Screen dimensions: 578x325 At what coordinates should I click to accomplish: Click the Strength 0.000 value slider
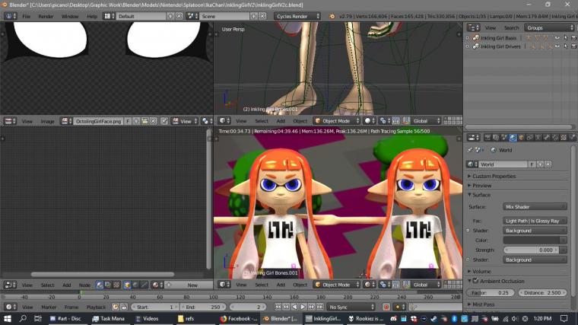click(531, 250)
